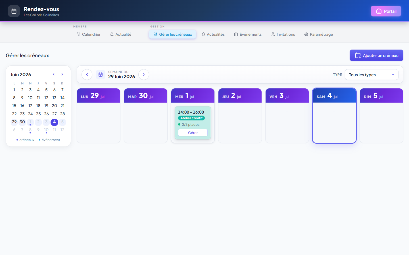Image resolution: width=409 pixels, height=255 pixels.
Task: Select the SAM 4 jul day column
Action: click(334, 116)
